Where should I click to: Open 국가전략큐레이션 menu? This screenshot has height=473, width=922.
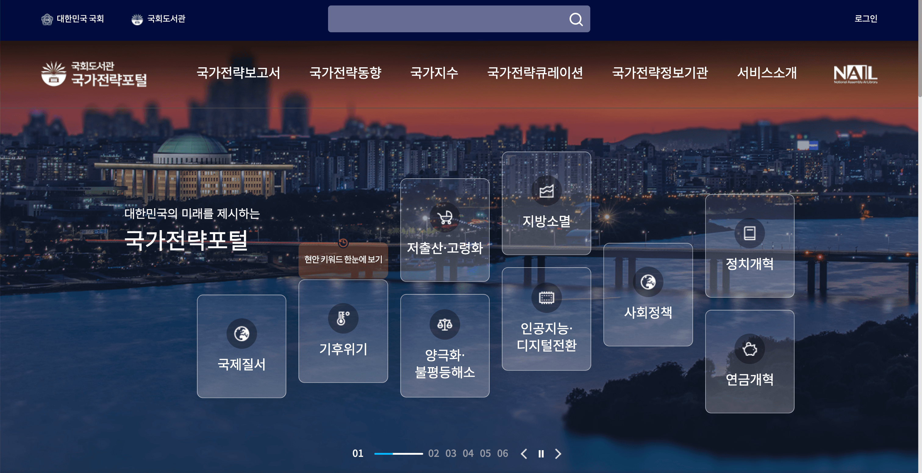(535, 73)
